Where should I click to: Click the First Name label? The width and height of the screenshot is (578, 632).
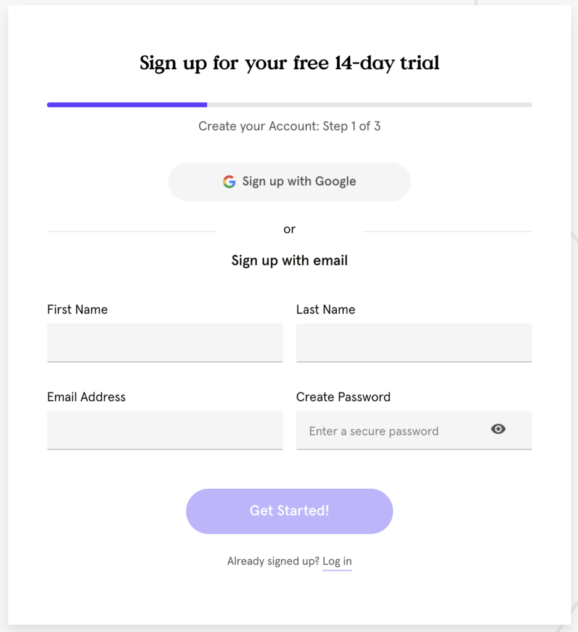click(x=77, y=310)
